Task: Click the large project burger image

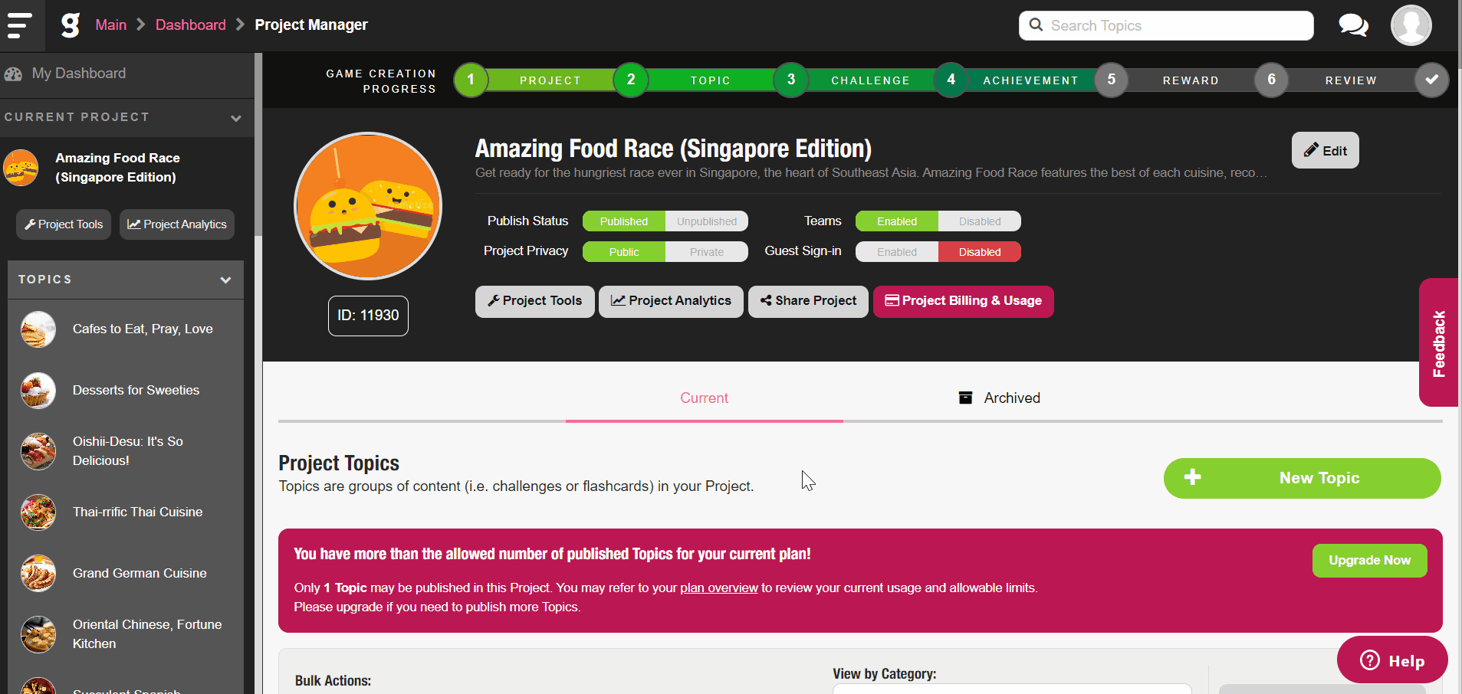Action: pos(368,206)
